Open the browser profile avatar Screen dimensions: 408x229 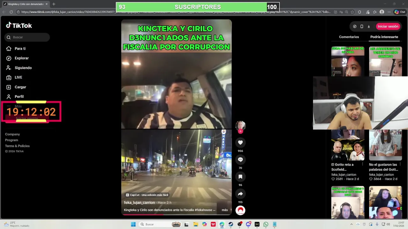click(382, 12)
